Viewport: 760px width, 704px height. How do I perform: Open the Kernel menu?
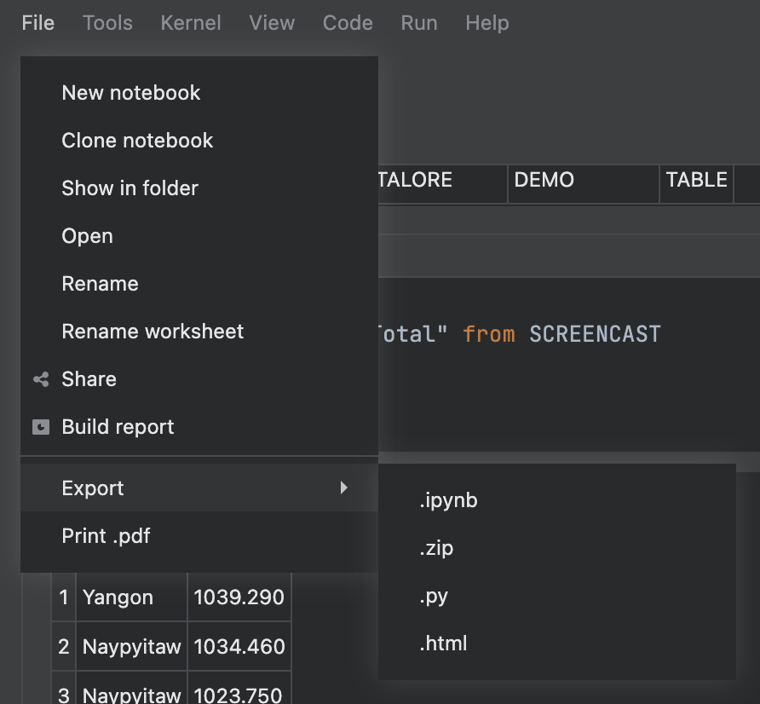[x=190, y=23]
